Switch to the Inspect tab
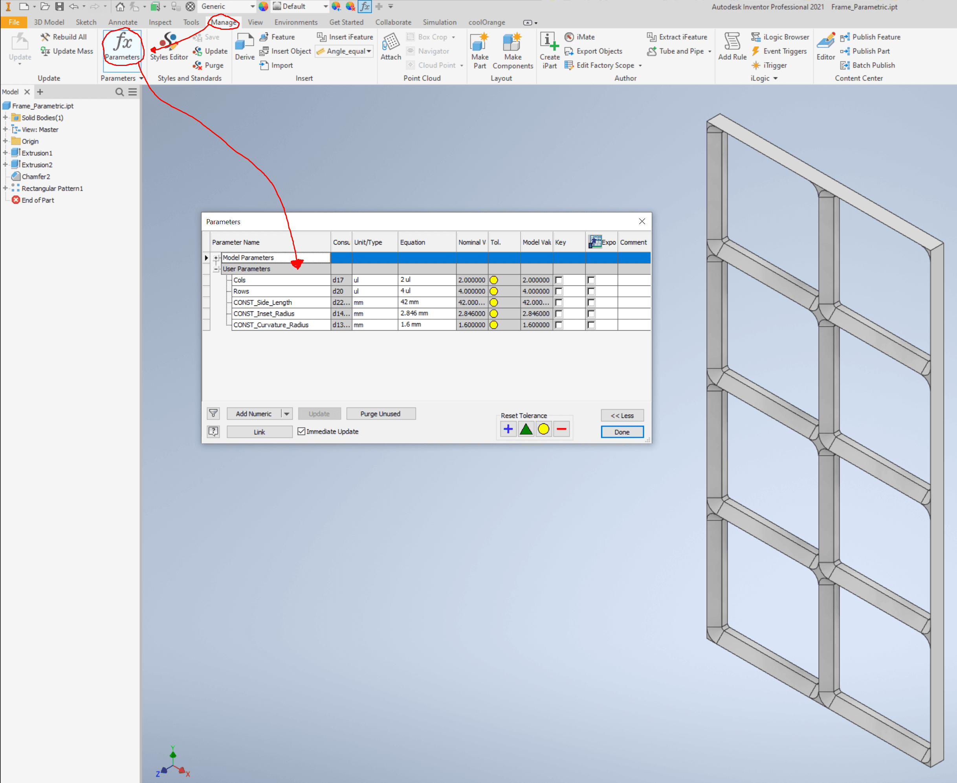The image size is (957, 783). pyautogui.click(x=160, y=22)
